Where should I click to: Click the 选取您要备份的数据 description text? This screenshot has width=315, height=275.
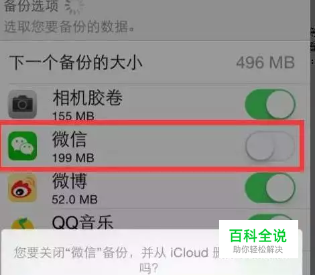pos(70,26)
